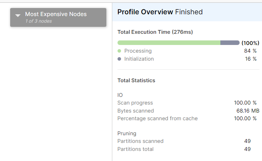
Task: Click the gray Initialization segment of execution bar
Action: pyautogui.click(x=230, y=43)
